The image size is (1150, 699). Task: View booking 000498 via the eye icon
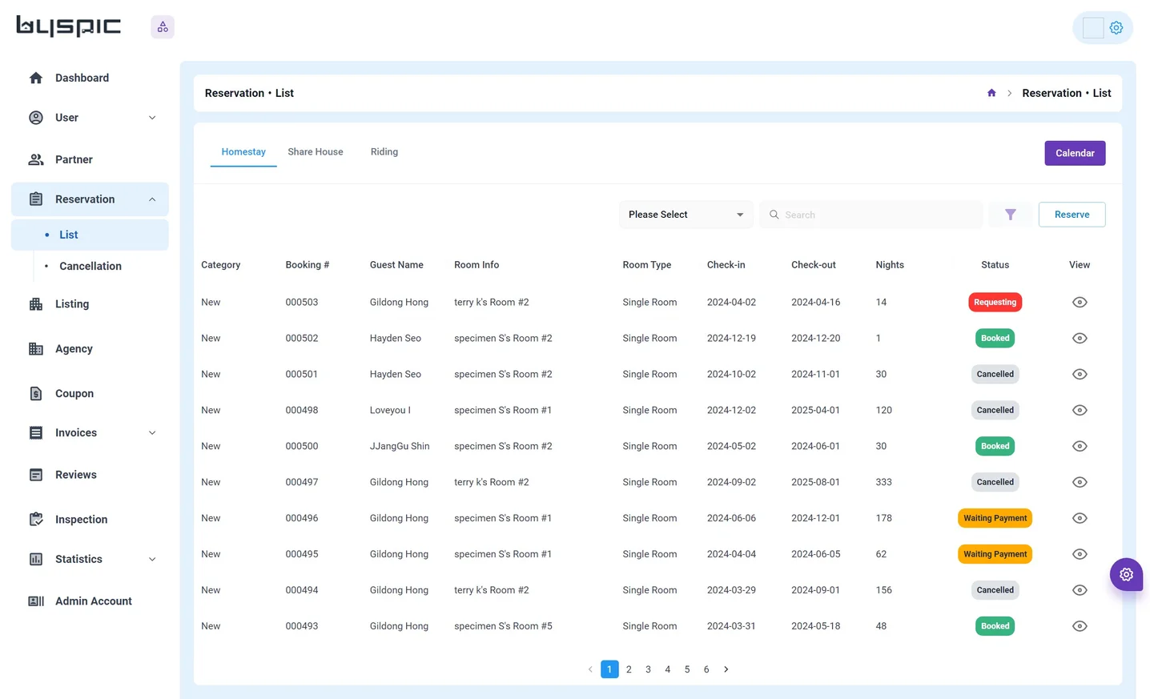click(x=1080, y=410)
